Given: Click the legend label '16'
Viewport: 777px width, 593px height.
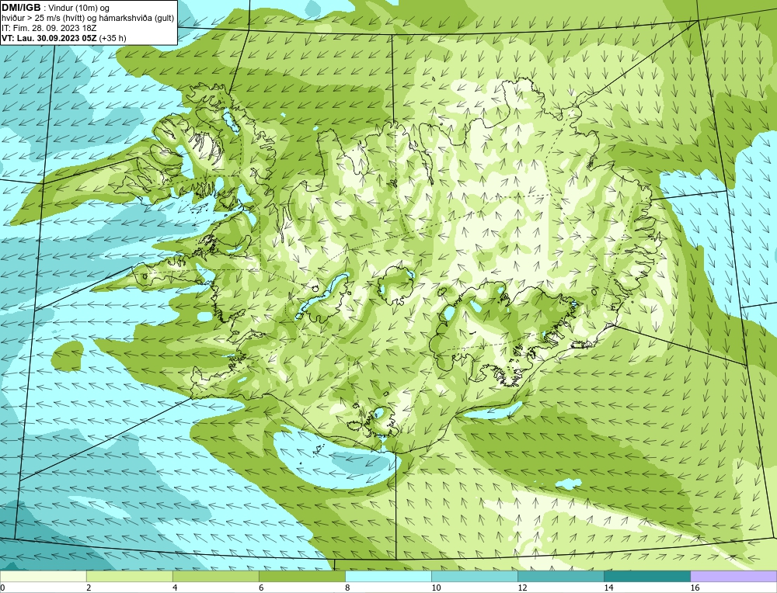Looking at the screenshot, I should coord(695,588).
